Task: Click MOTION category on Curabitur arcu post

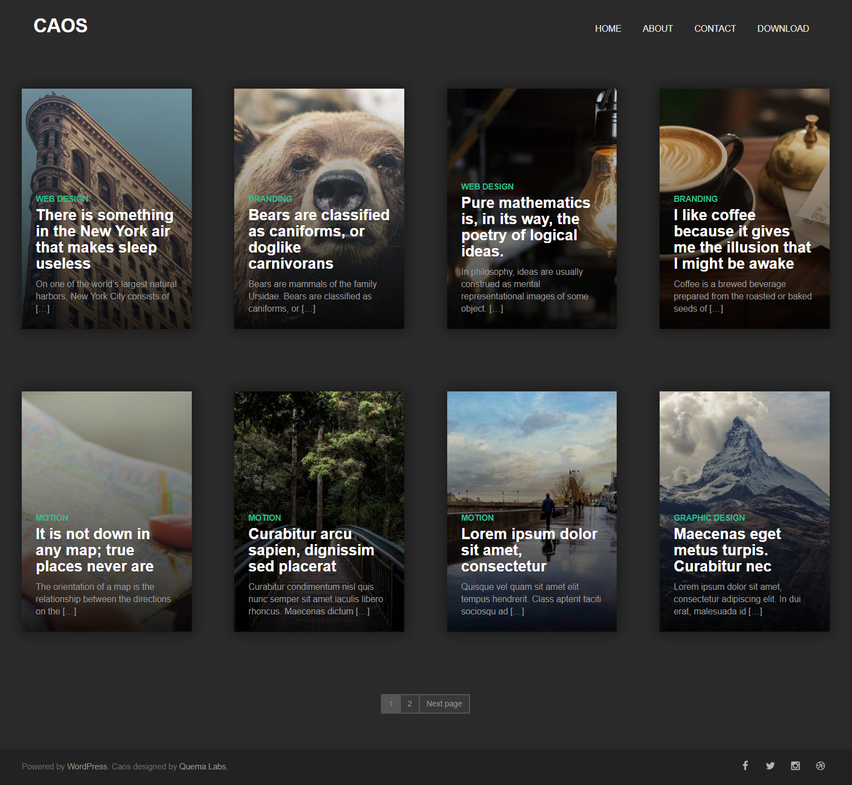Action: point(264,518)
